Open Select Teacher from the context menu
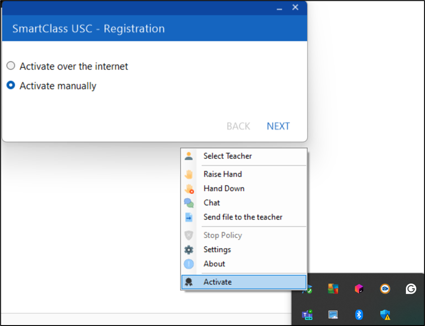425x326 pixels. click(x=227, y=156)
